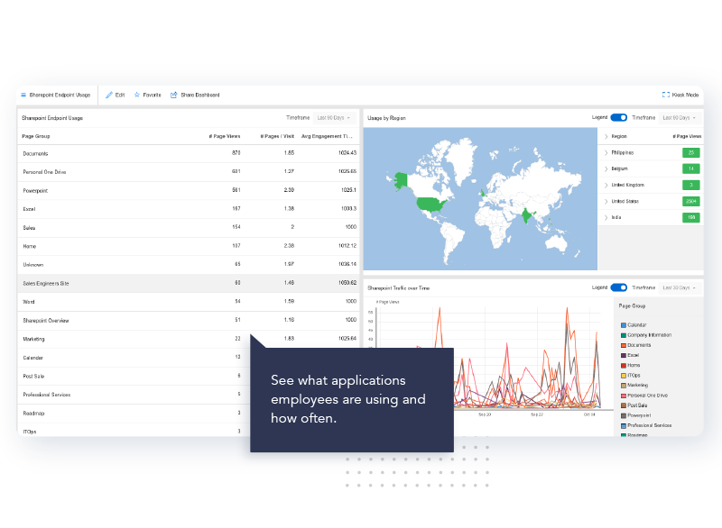Expand the India region row
This screenshot has height=528, width=722.
(606, 217)
